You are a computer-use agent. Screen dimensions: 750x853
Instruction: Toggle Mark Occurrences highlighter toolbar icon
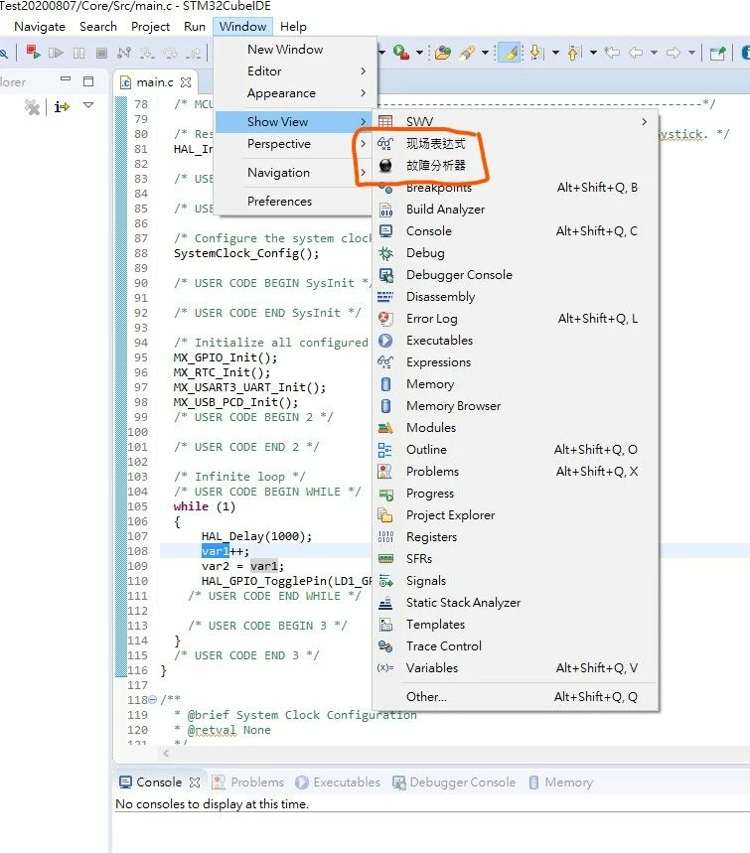510,53
